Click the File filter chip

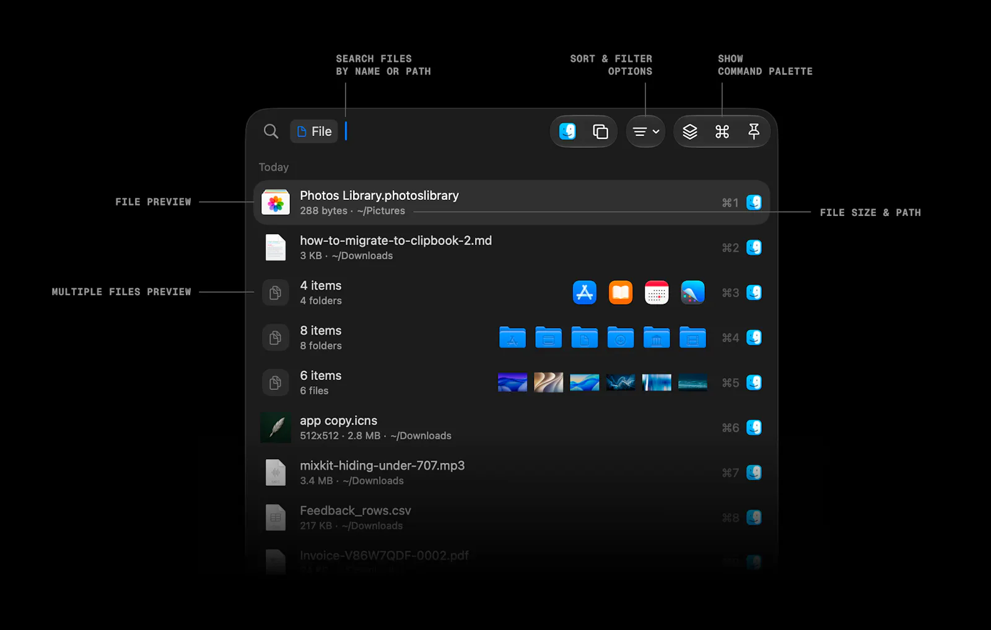(x=314, y=131)
